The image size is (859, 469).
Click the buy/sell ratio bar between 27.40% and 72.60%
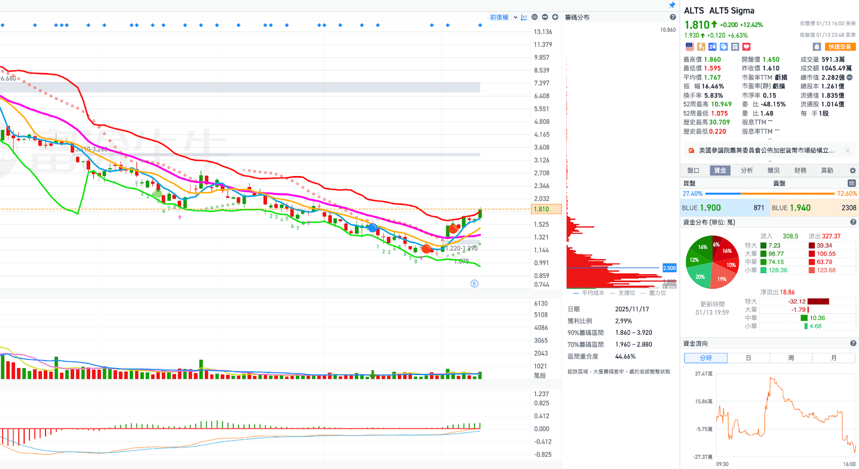[x=769, y=194]
